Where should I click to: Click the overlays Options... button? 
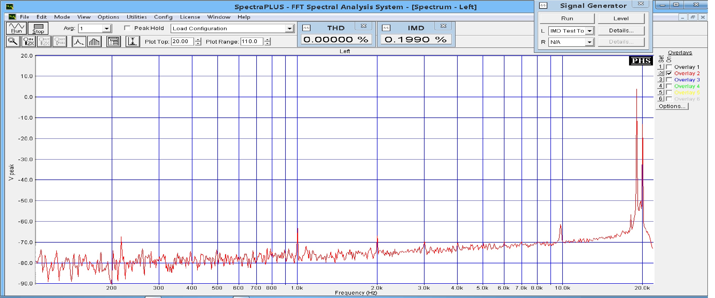672,106
